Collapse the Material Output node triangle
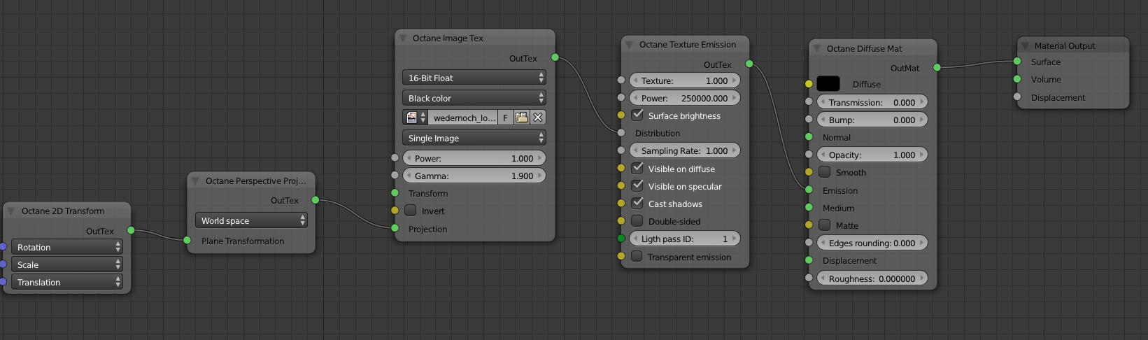 1025,46
